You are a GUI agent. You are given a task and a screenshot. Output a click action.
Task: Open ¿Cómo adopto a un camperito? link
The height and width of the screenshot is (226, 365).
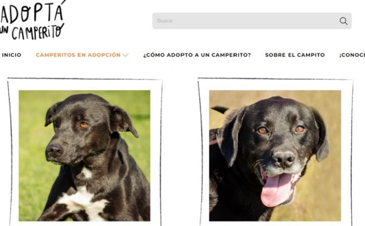pyautogui.click(x=197, y=55)
